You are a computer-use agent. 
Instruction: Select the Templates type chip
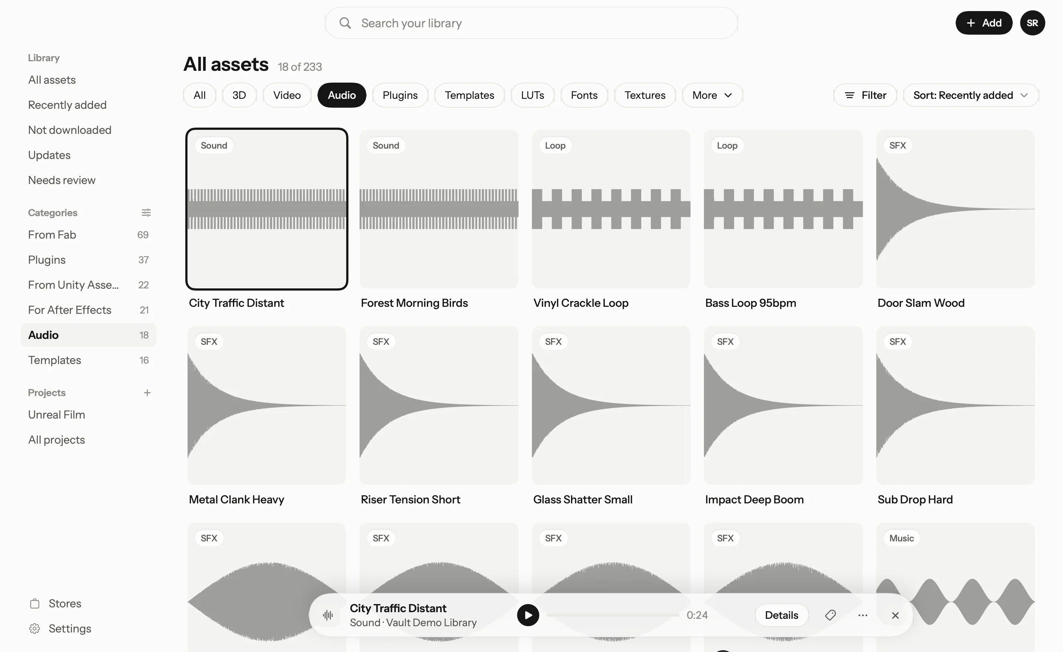469,95
